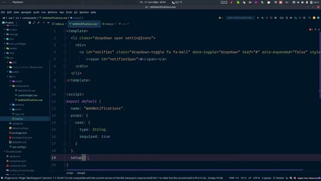
Task: Click 2 spaces indent setting
Action: coord(266,178)
